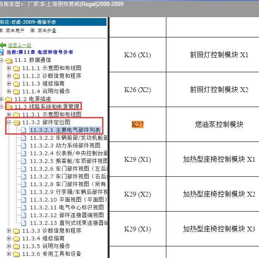Open 11.3.2.9 行李厢/车辆后部件 page
Image resolution: width=259 pixels, height=258 pixels.
pos(69,192)
